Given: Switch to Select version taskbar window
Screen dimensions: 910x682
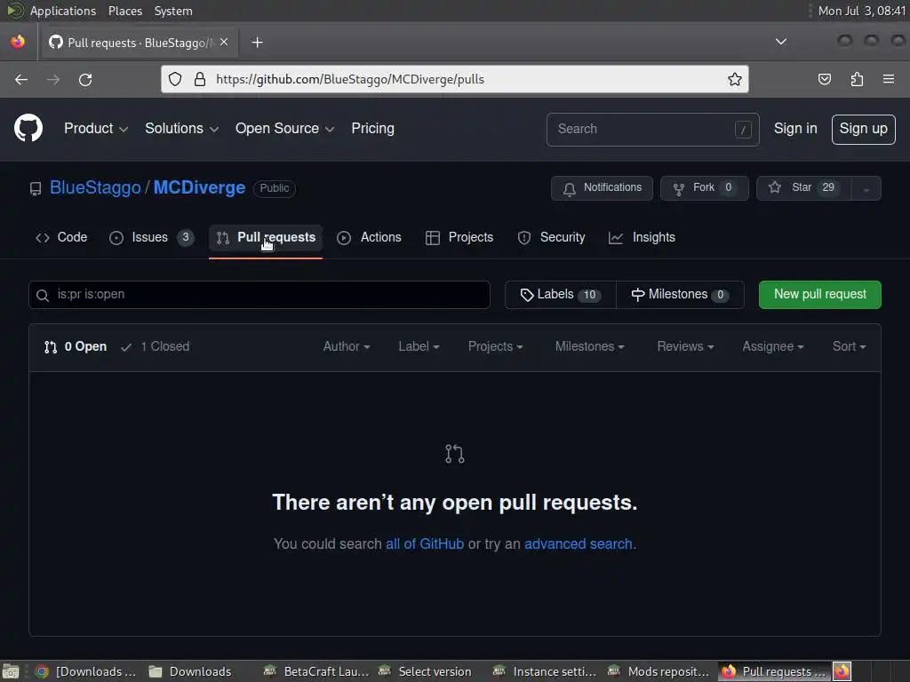Looking at the screenshot, I should (426, 671).
